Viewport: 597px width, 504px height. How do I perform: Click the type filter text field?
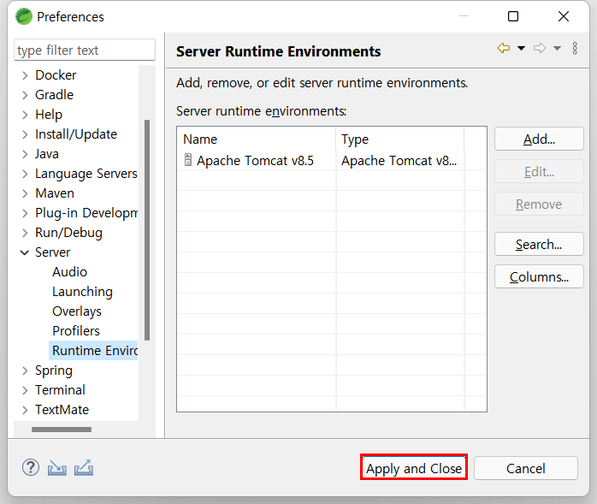pos(85,50)
